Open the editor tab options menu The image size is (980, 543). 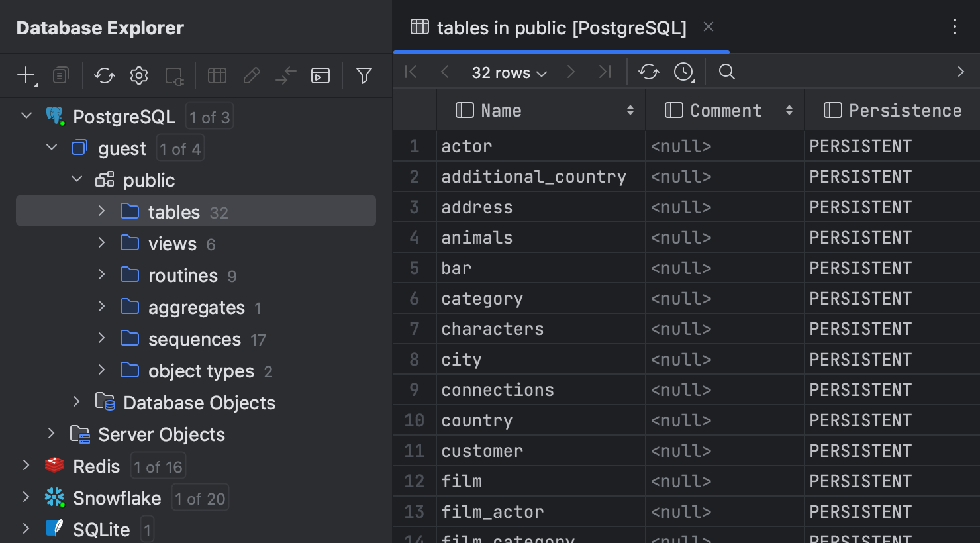954,27
